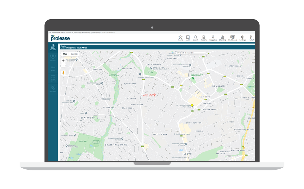The width and height of the screenshot is (304, 189).
Task: Click the STRATHAVON label on map
Action: pos(235,66)
